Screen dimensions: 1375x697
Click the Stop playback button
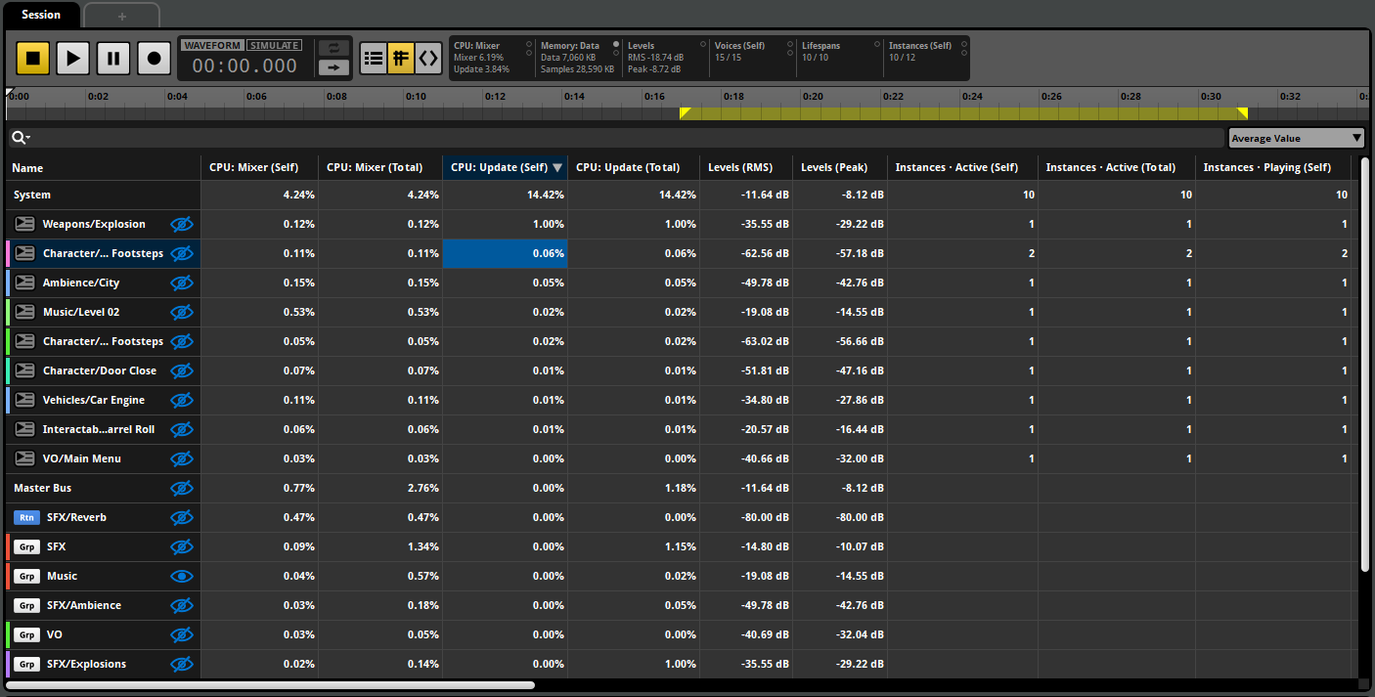coord(32,58)
